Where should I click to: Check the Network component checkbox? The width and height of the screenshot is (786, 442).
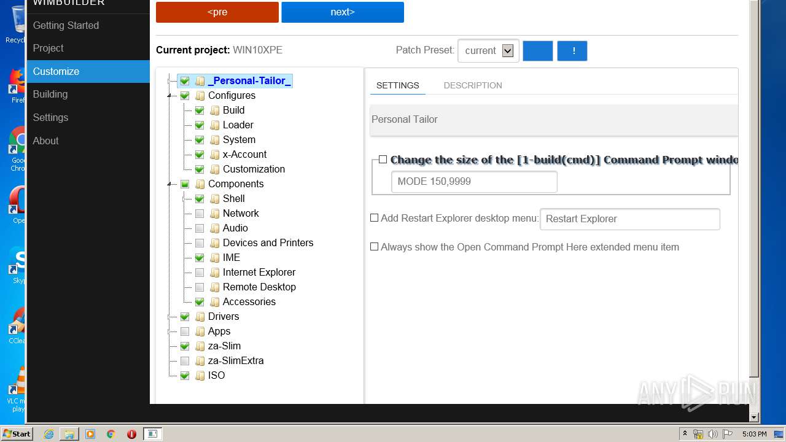click(x=200, y=214)
